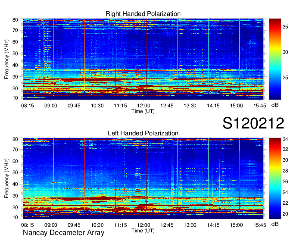Click inside the Right Handed Polarization spectrogram
The image size is (293, 238).
coord(143,59)
